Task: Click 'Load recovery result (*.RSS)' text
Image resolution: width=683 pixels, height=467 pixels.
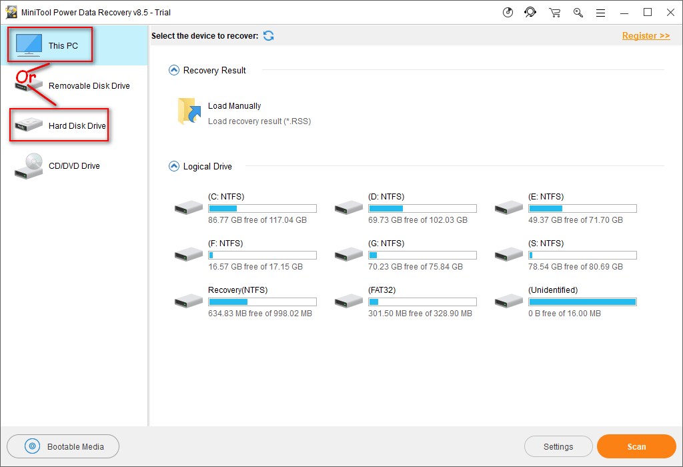Action: tap(259, 121)
